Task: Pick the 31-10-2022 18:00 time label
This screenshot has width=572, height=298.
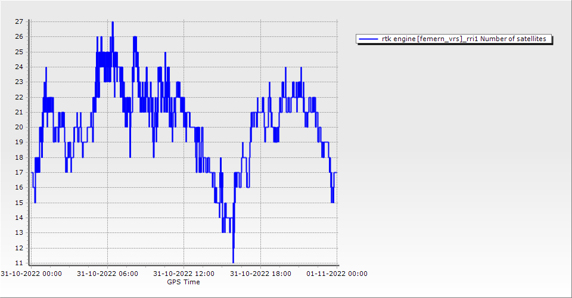Action: pyautogui.click(x=260, y=274)
